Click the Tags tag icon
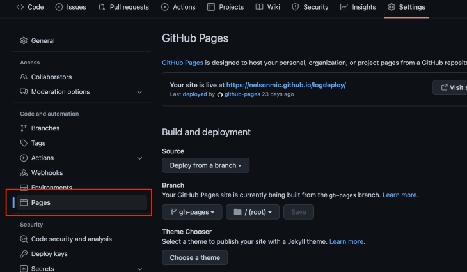467x272 pixels. coord(24,143)
